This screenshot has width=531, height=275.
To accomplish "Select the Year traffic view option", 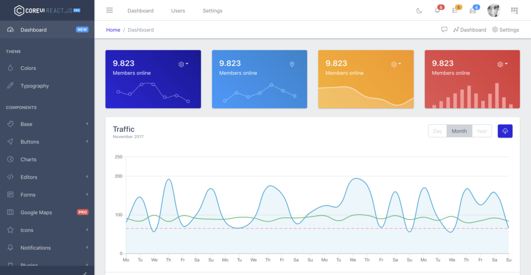I will pyautogui.click(x=482, y=131).
